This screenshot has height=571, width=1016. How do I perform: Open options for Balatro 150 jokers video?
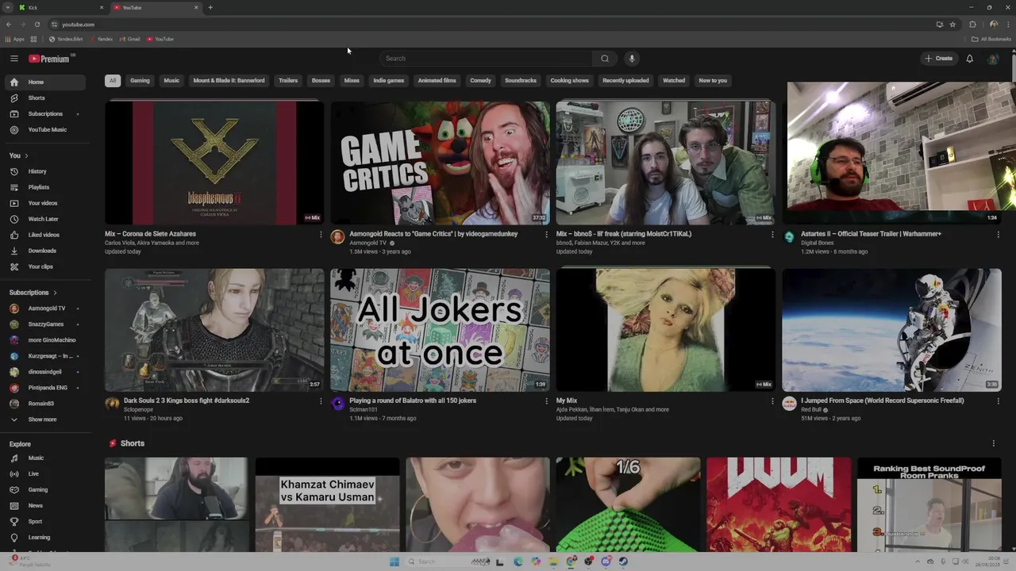point(546,401)
